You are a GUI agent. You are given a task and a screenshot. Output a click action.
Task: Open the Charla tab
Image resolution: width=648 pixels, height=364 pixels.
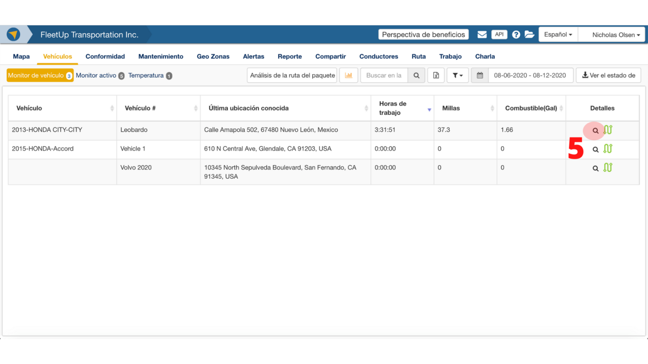[485, 56]
